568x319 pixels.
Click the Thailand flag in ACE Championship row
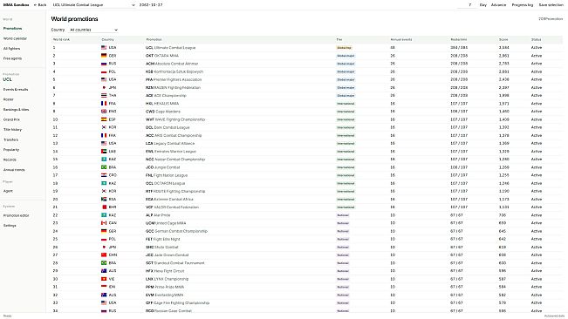coord(104,96)
